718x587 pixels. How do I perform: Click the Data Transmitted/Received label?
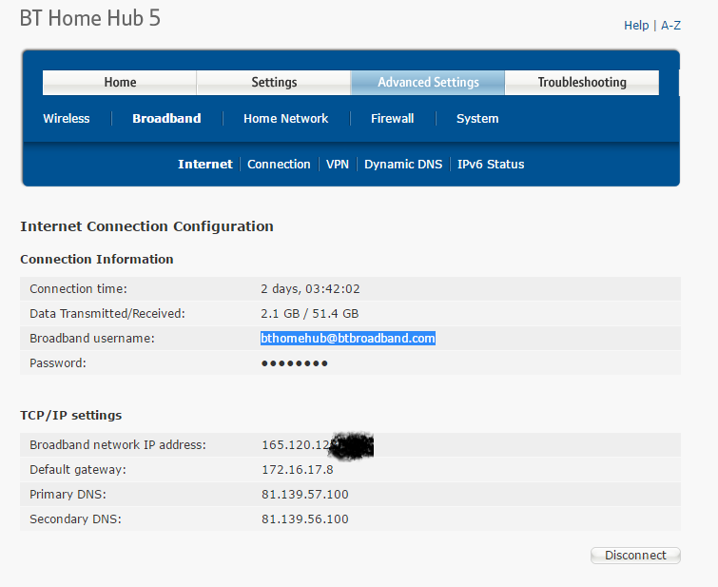tap(107, 314)
